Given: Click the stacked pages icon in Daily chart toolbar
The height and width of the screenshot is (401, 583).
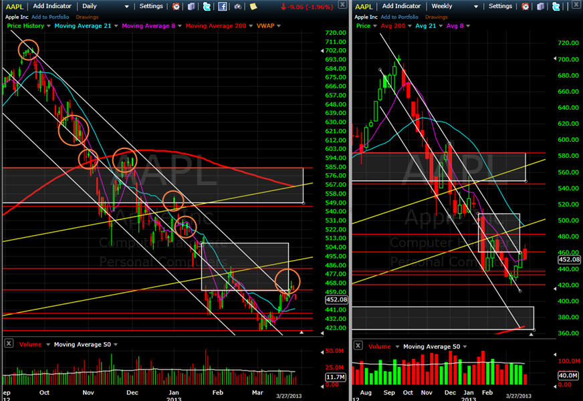Looking at the screenshot, I should [x=191, y=6].
